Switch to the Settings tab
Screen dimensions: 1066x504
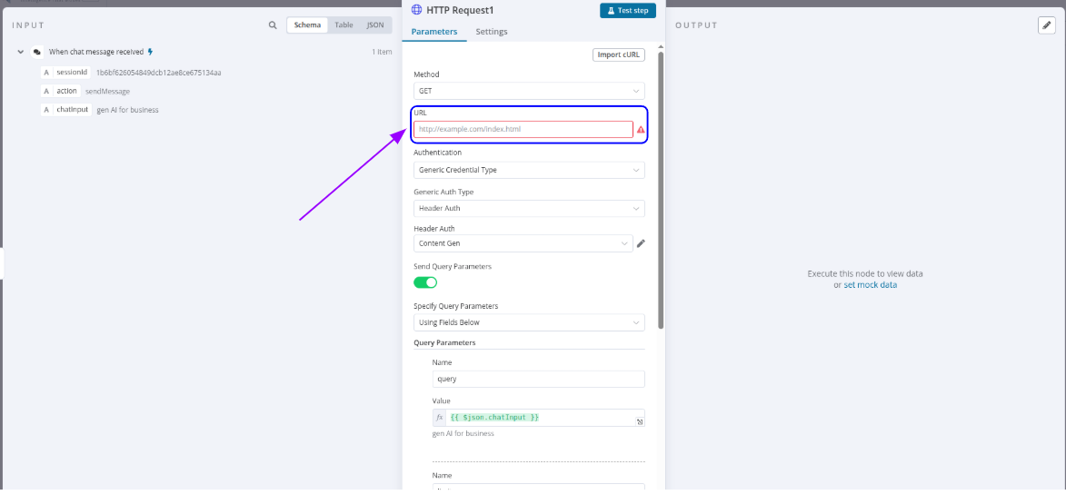(492, 31)
